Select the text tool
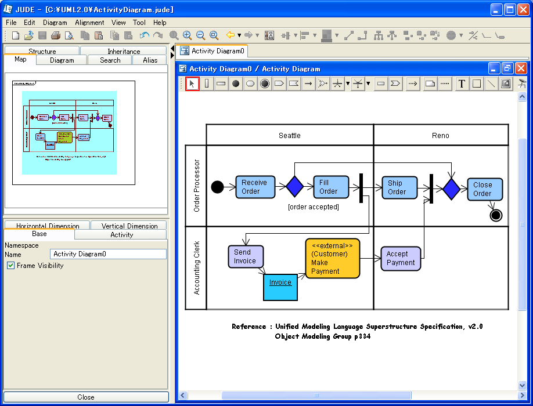533x406 pixels. [x=462, y=84]
